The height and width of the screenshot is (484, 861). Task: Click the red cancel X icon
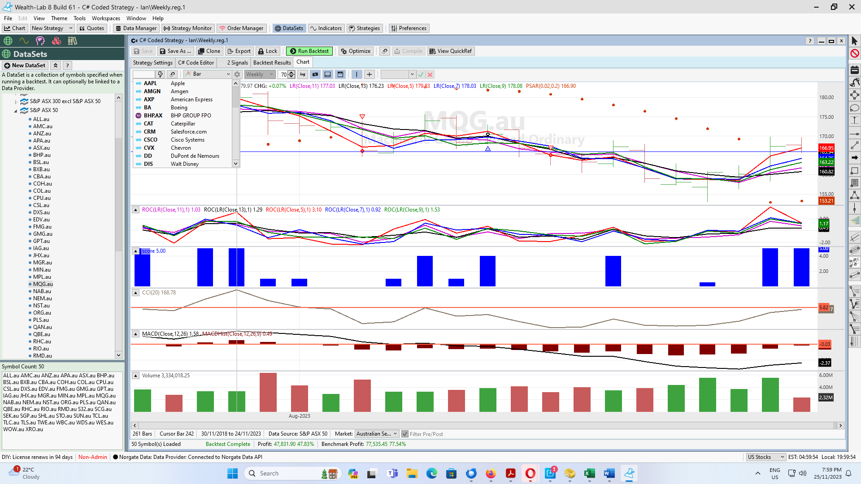[x=430, y=74]
